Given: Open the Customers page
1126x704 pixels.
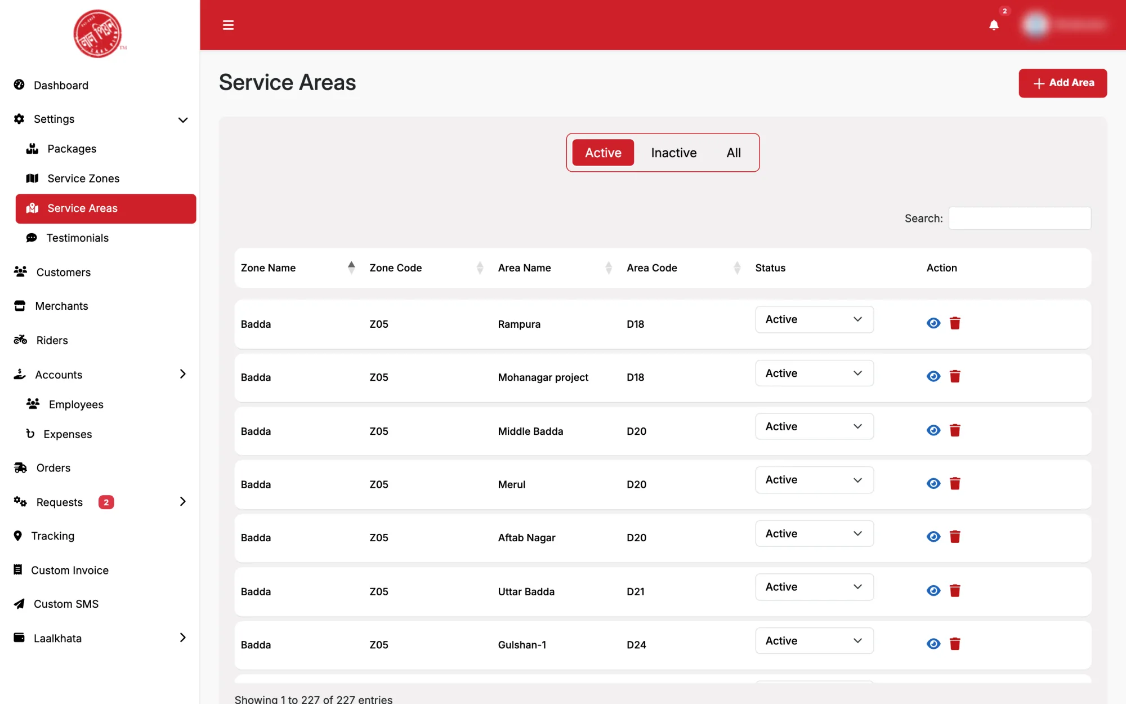Looking at the screenshot, I should point(63,273).
